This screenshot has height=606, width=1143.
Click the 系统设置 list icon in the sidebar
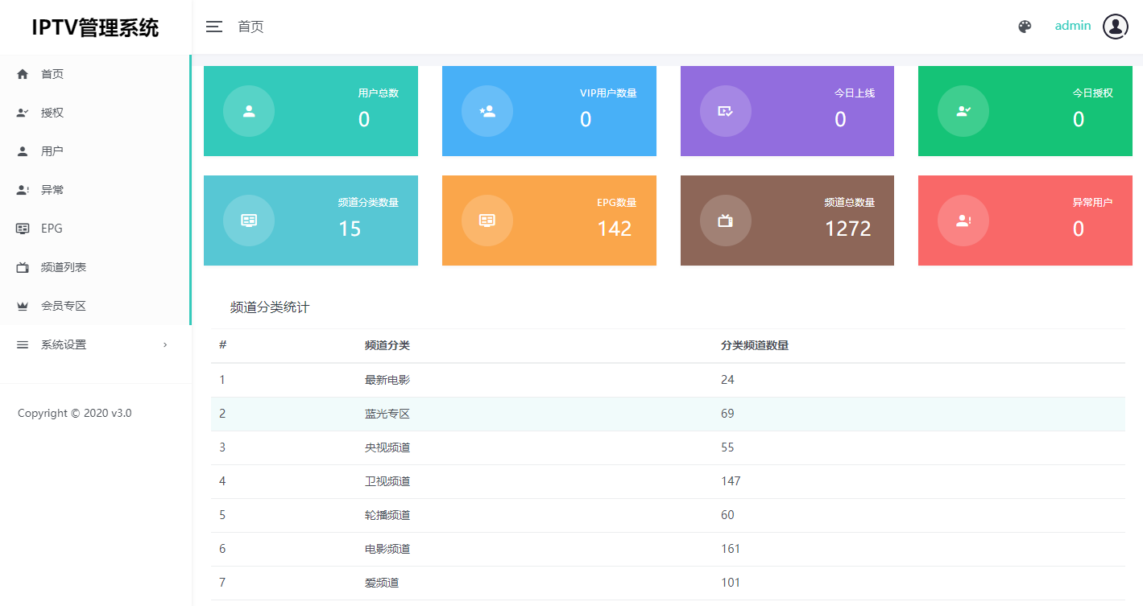23,344
